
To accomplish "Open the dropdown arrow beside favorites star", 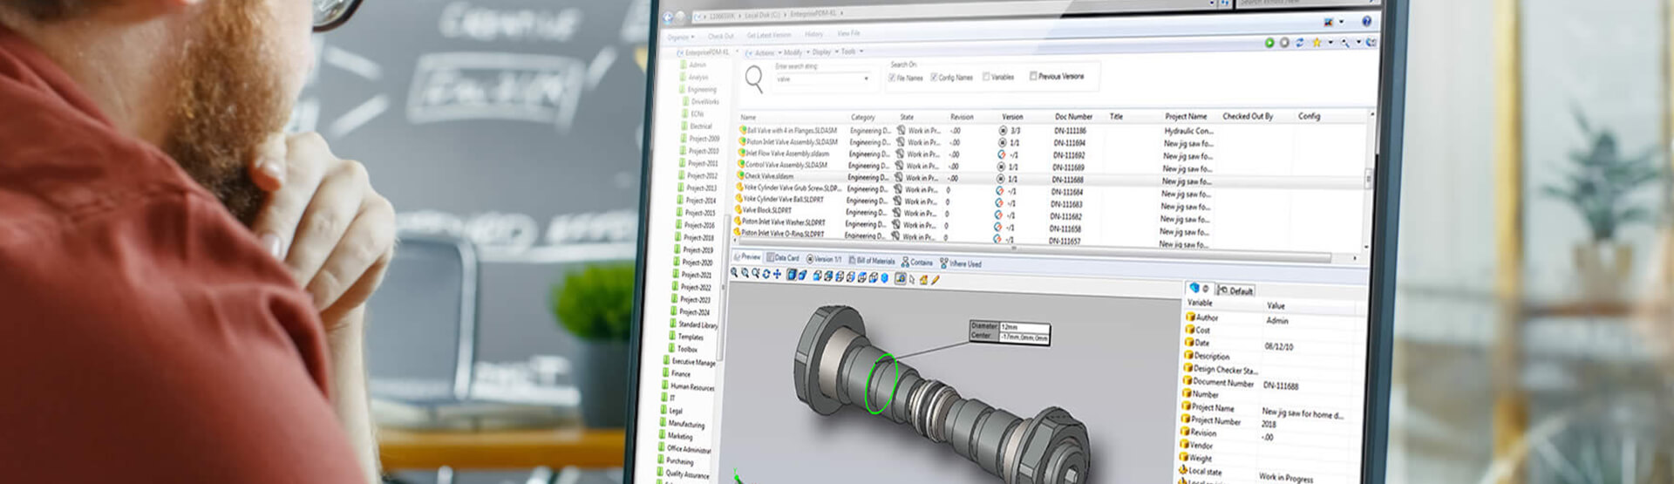I will click(1330, 43).
